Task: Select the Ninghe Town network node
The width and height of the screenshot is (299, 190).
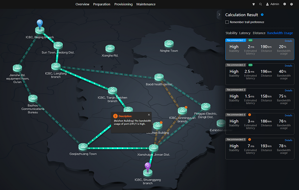Action: point(169,44)
